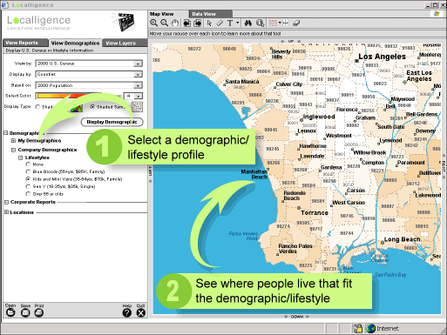Select the Shaded Symbols radio button
The width and height of the screenshot is (447, 335).
[92, 107]
